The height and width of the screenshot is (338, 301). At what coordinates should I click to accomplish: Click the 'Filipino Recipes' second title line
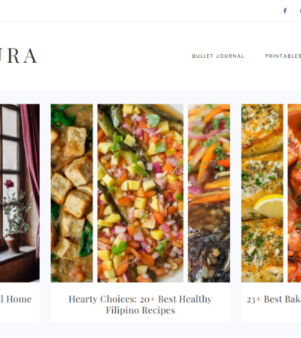point(140,310)
